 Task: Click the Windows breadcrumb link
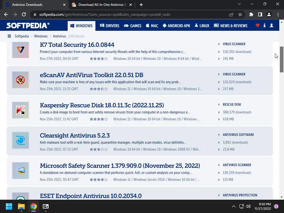coord(41,36)
